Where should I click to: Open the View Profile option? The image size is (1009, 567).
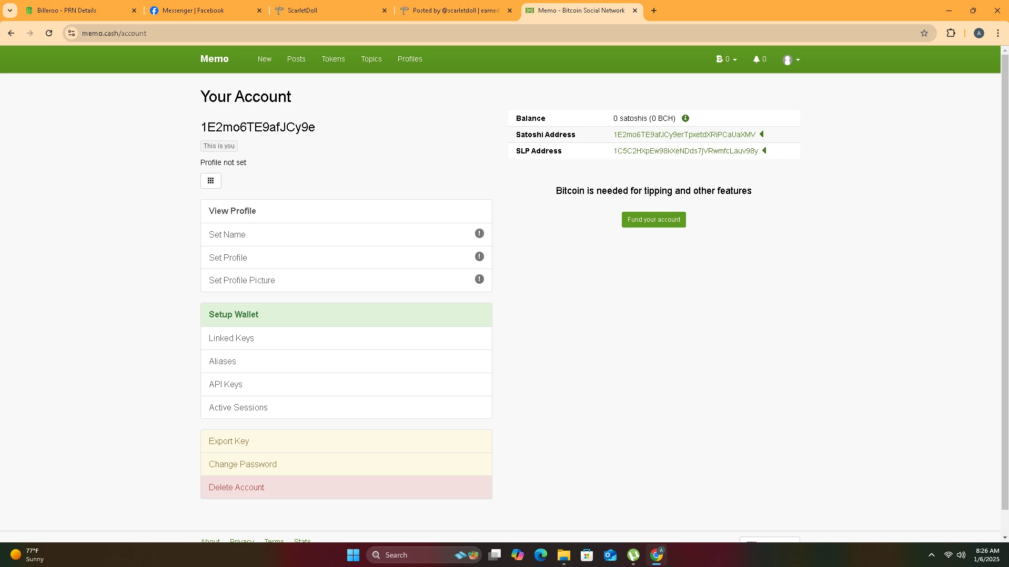346,211
